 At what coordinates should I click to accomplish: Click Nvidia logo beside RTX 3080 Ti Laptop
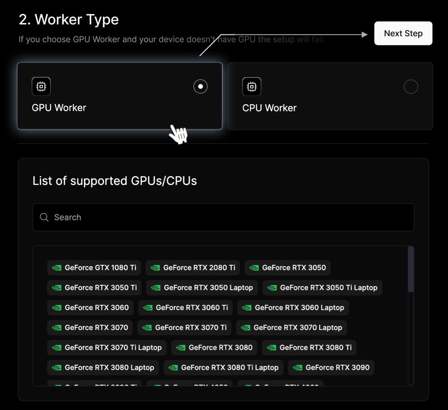coord(173,368)
